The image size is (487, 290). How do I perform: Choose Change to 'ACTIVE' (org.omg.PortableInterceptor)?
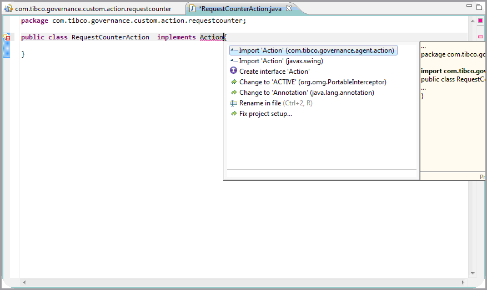(x=313, y=82)
